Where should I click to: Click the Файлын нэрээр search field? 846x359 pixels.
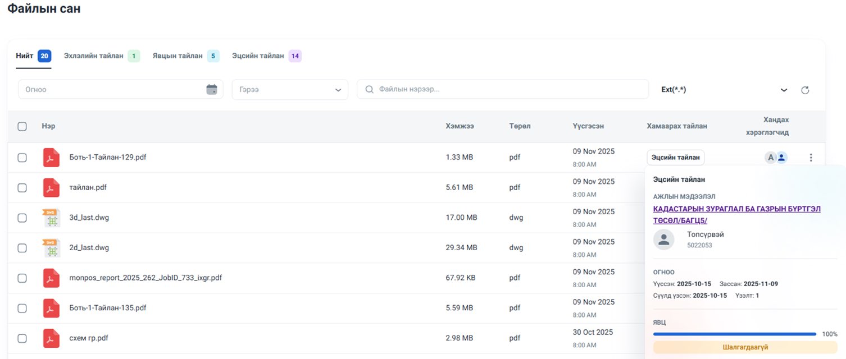click(506, 89)
